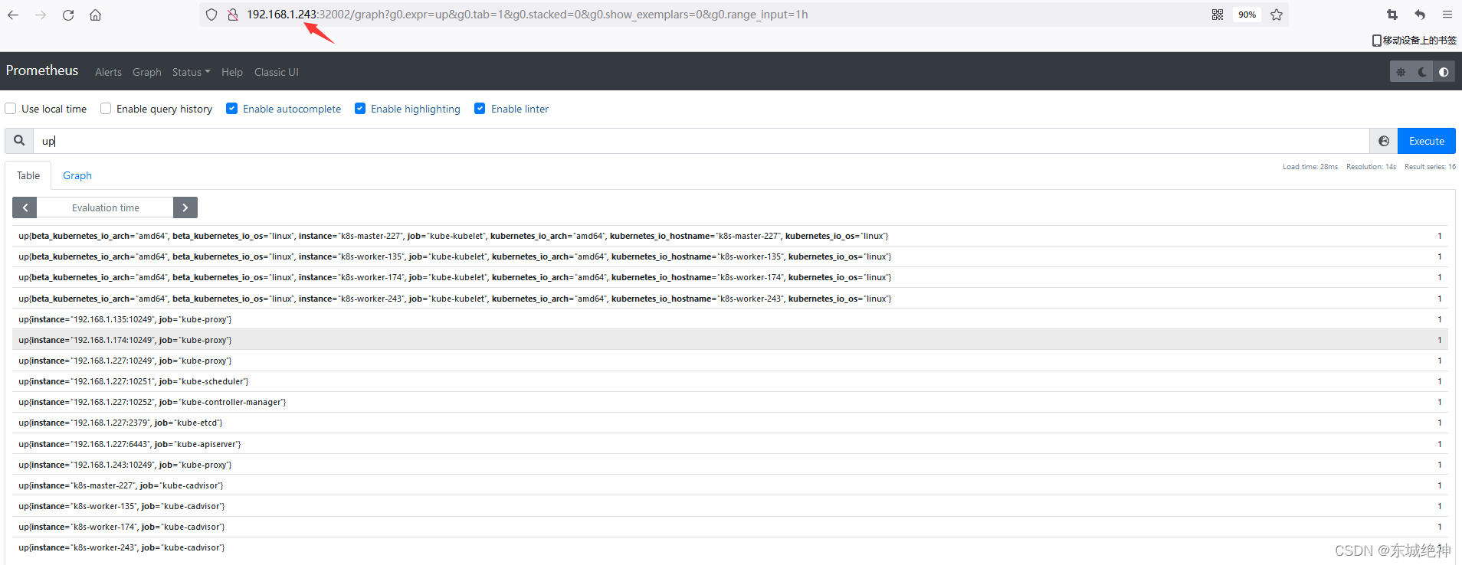Click the Evaluation time input field
The width and height of the screenshot is (1462, 565).
click(105, 207)
